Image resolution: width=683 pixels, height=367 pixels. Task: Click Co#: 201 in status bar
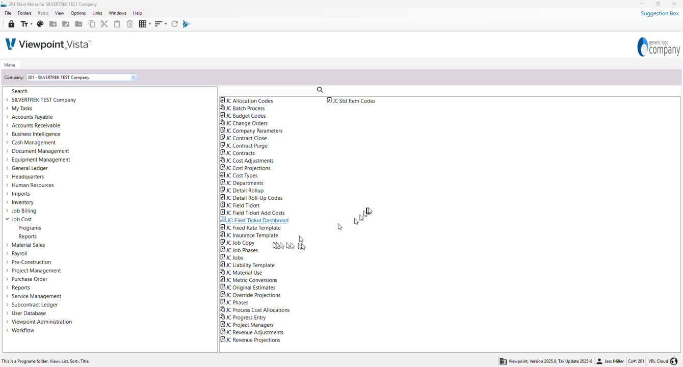(636, 361)
